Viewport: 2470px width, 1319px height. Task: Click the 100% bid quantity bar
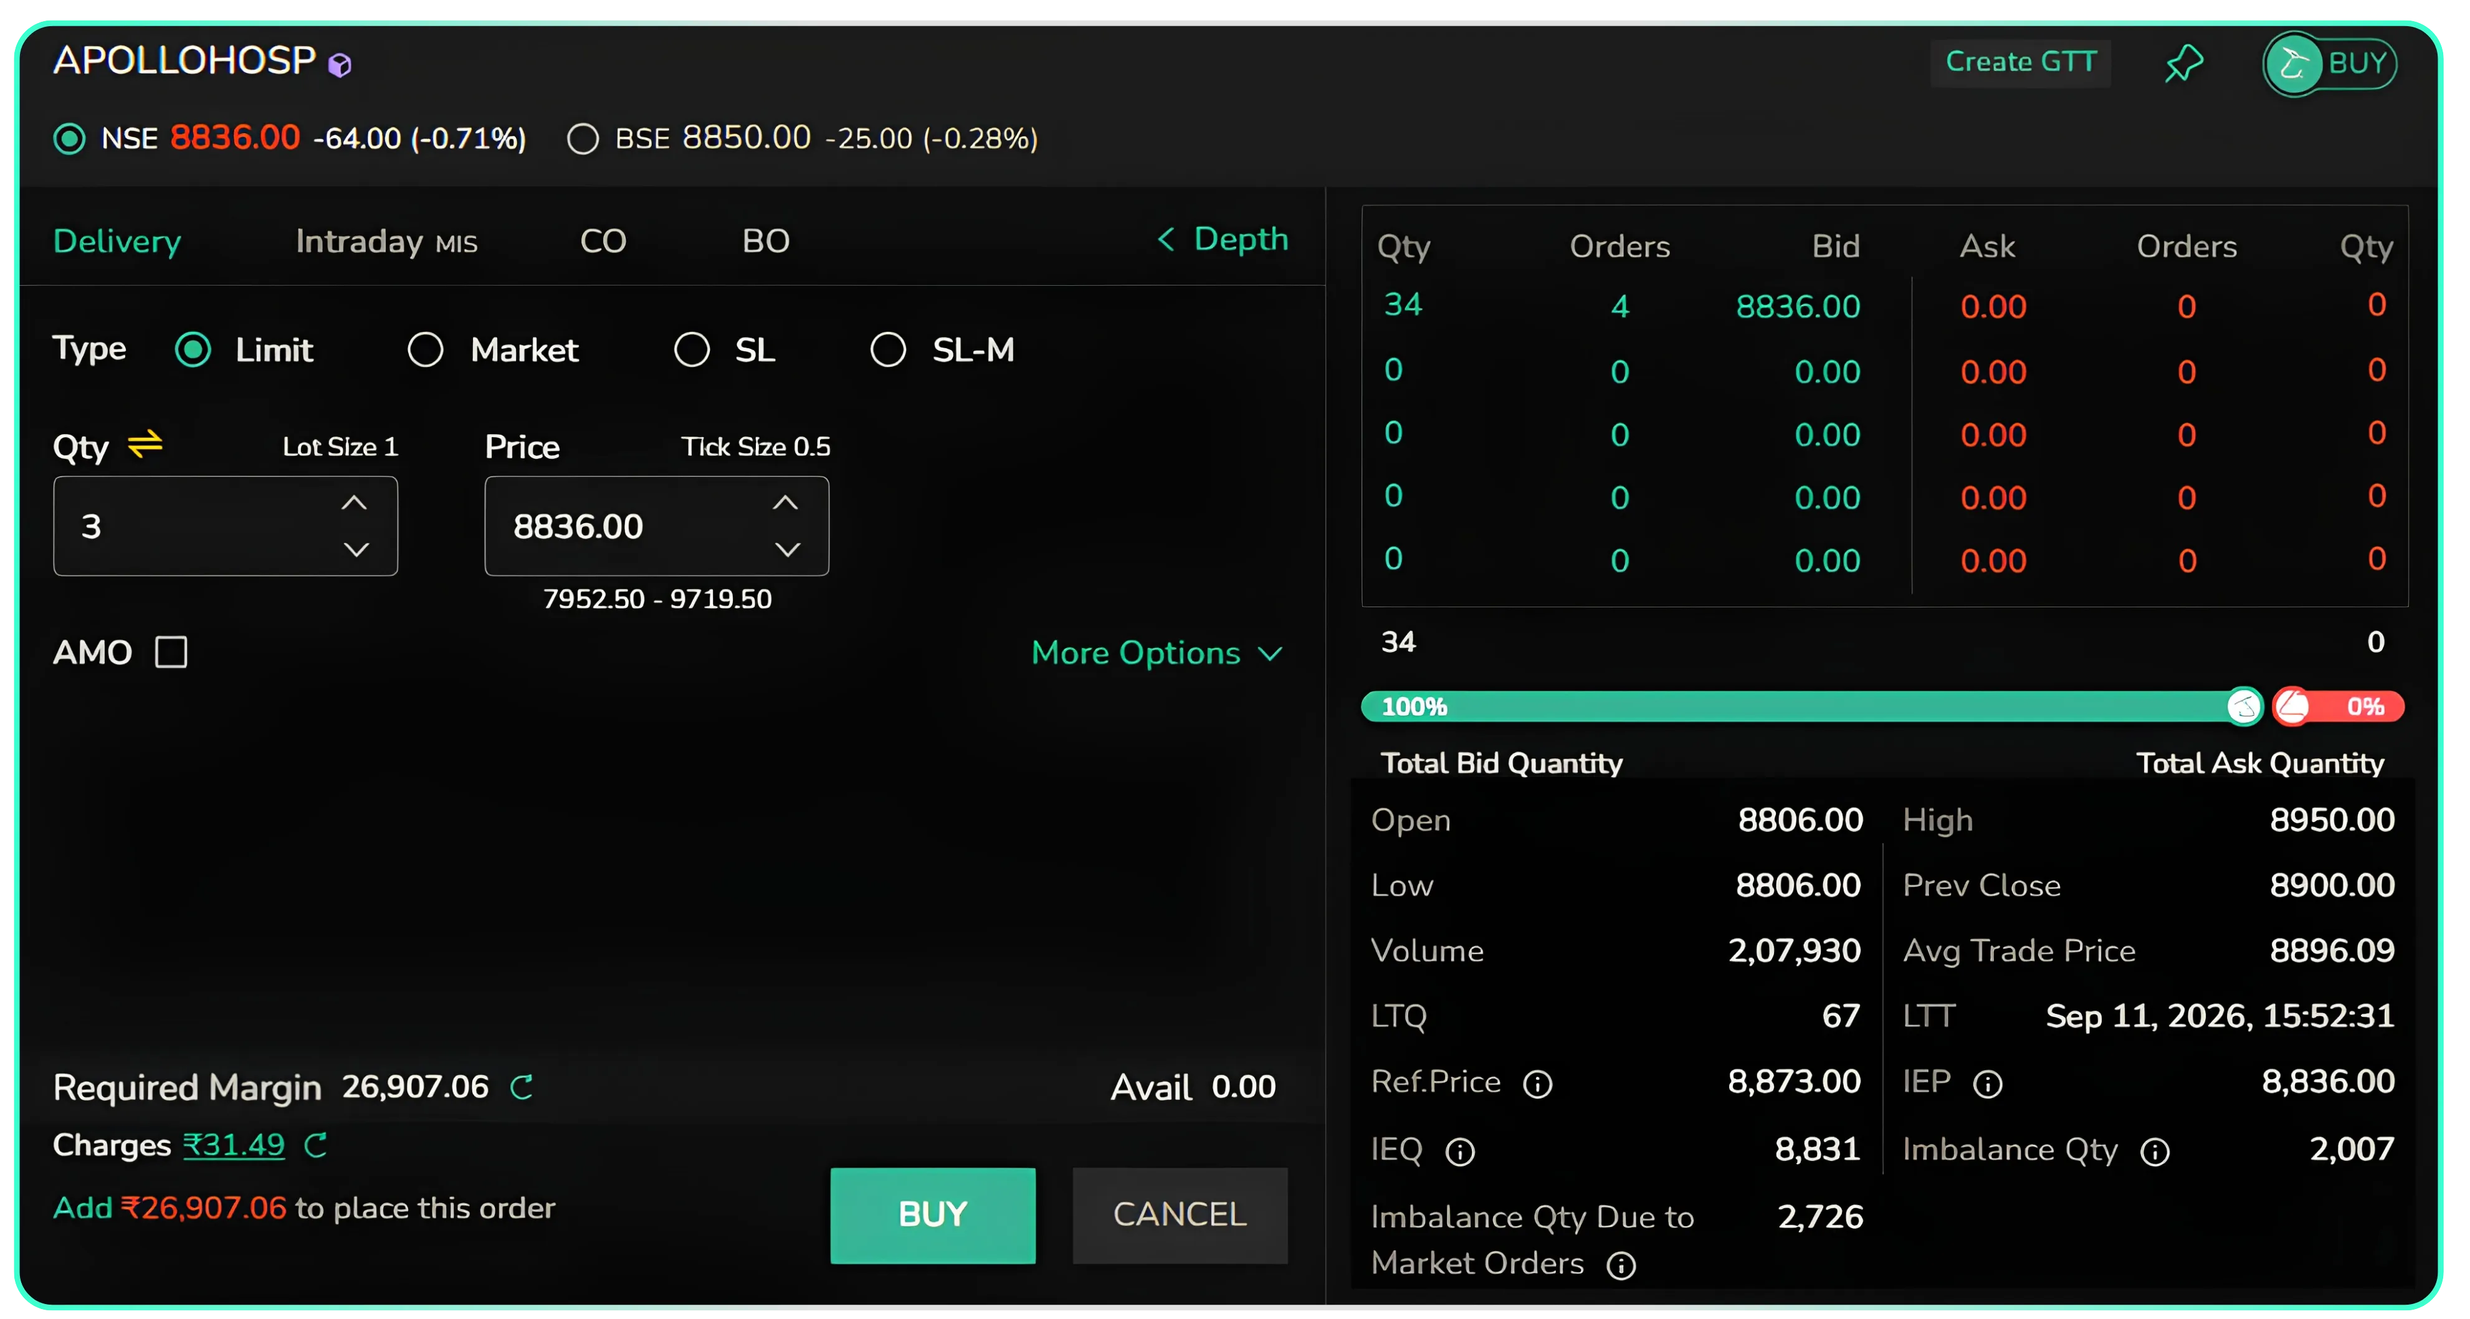click(x=1811, y=707)
